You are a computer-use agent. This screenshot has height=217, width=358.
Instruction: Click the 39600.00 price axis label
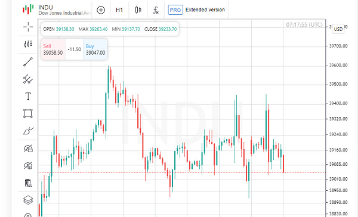coord(338,65)
